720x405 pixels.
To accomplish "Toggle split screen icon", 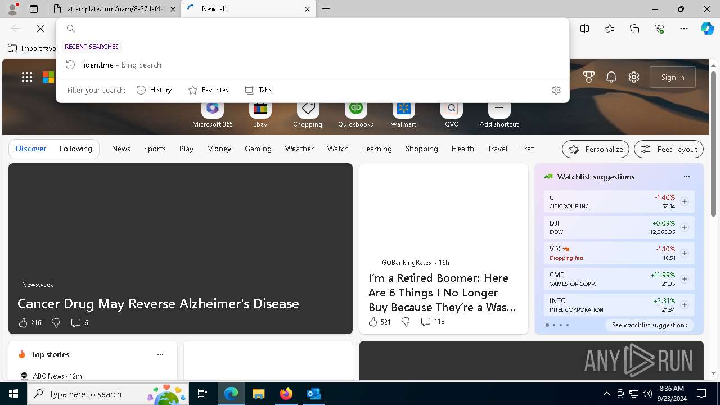I will pos(585,29).
